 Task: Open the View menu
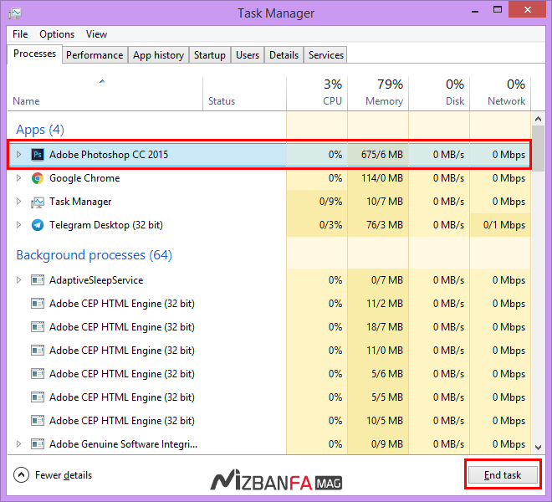coord(96,34)
